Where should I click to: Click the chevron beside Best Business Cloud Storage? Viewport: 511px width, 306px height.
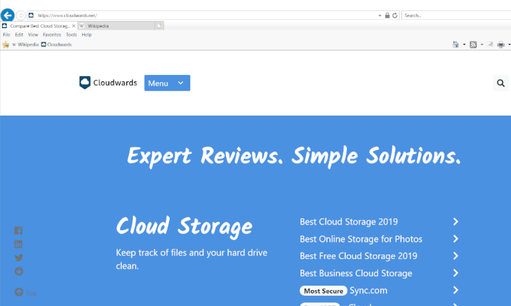[x=456, y=273]
